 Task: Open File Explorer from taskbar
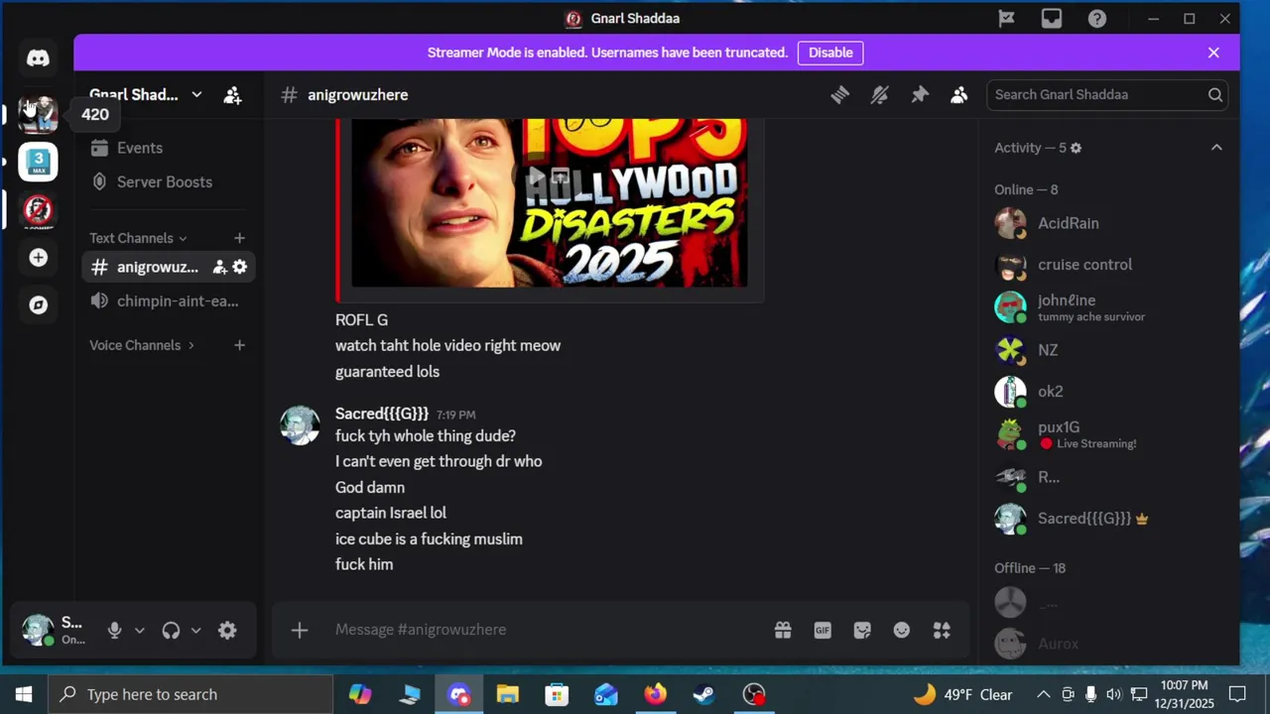[508, 694]
